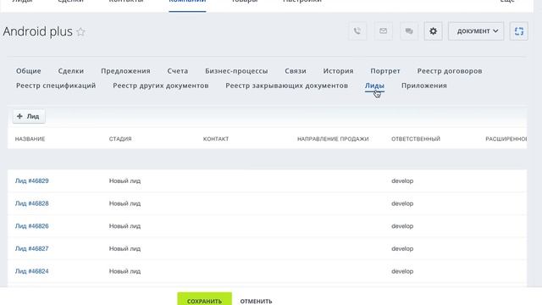The image size is (542, 305).
Task: Click the phone call icon button
Action: tap(357, 31)
